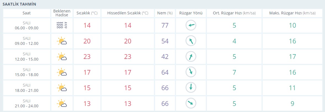Click the wind direction compass for 09.00 - 12.00

191,41
